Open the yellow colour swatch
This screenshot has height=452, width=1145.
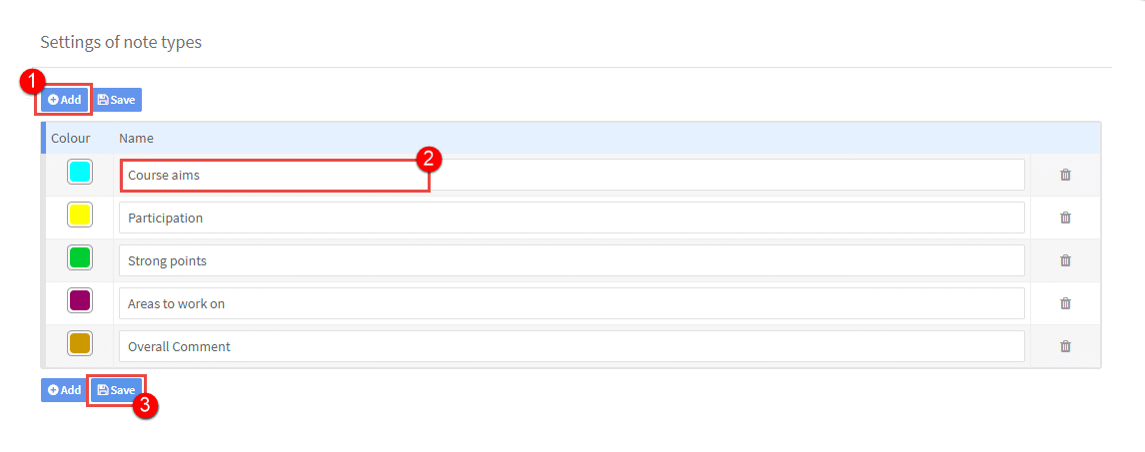coord(80,216)
